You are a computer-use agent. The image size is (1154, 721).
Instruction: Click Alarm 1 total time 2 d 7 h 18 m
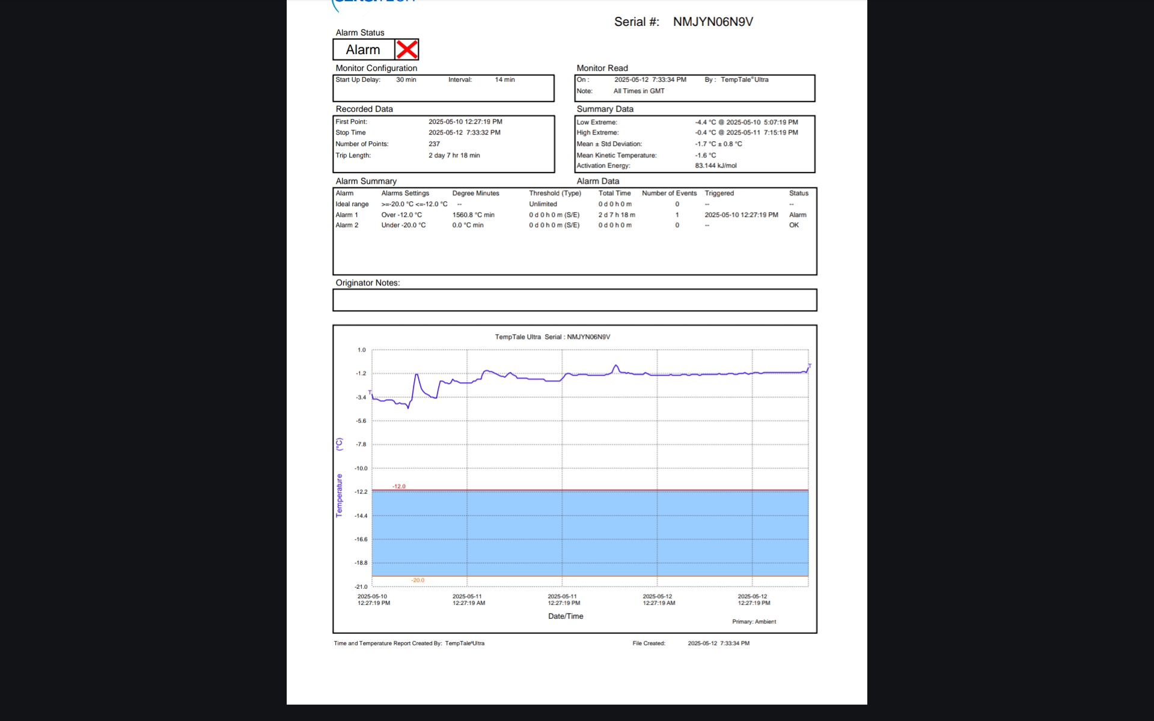(x=617, y=215)
